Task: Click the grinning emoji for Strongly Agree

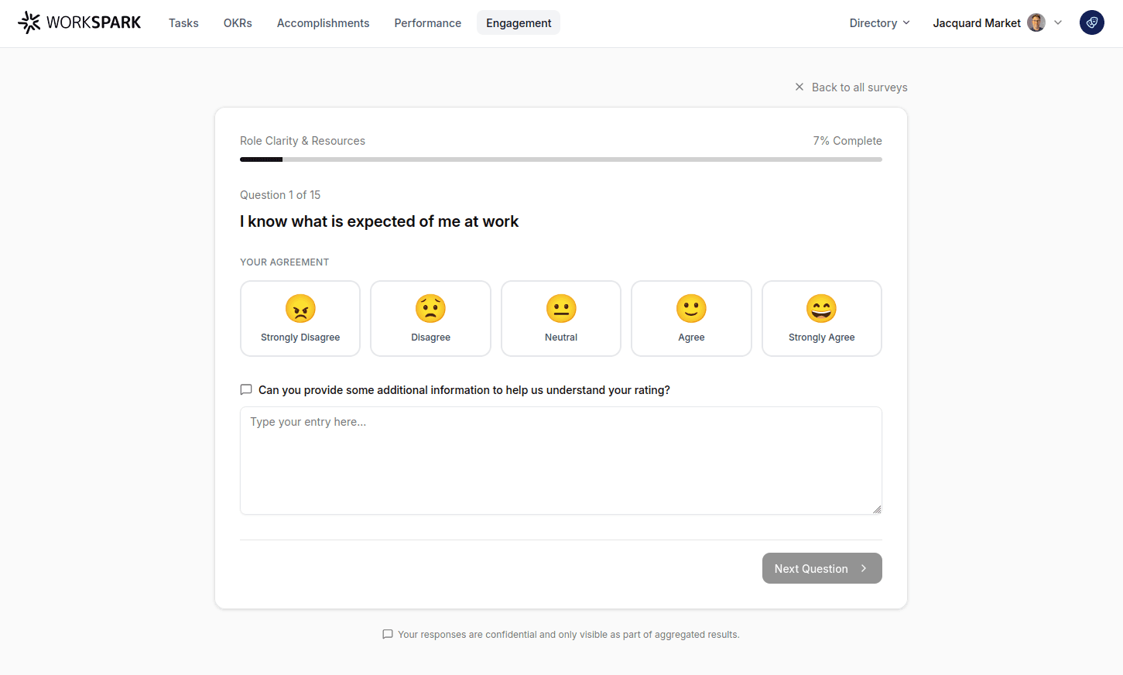Action: pyautogui.click(x=821, y=308)
